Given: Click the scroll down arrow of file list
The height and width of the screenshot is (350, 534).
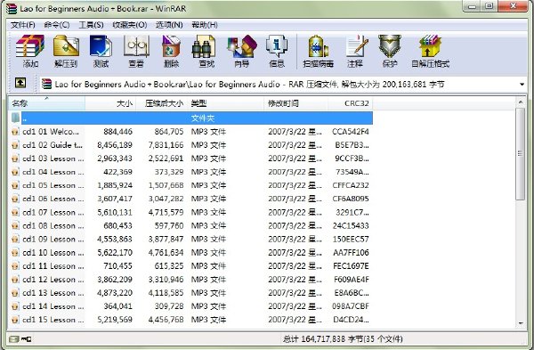Looking at the screenshot, I should (x=521, y=322).
